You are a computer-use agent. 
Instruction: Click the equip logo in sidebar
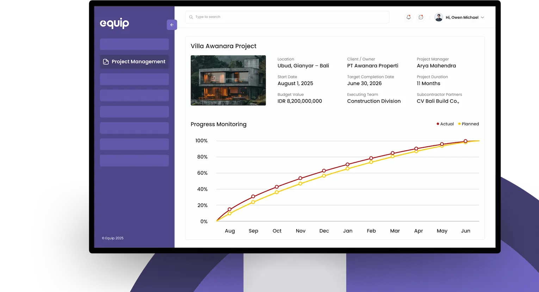tap(114, 23)
